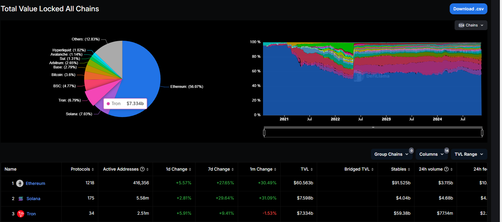Click the Tron: (6.79%) pie label

(70, 100)
